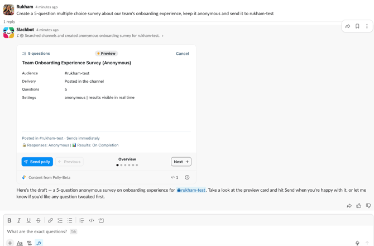Open the plus attachments menu
Screen dimensions: 374x246
[10, 243]
